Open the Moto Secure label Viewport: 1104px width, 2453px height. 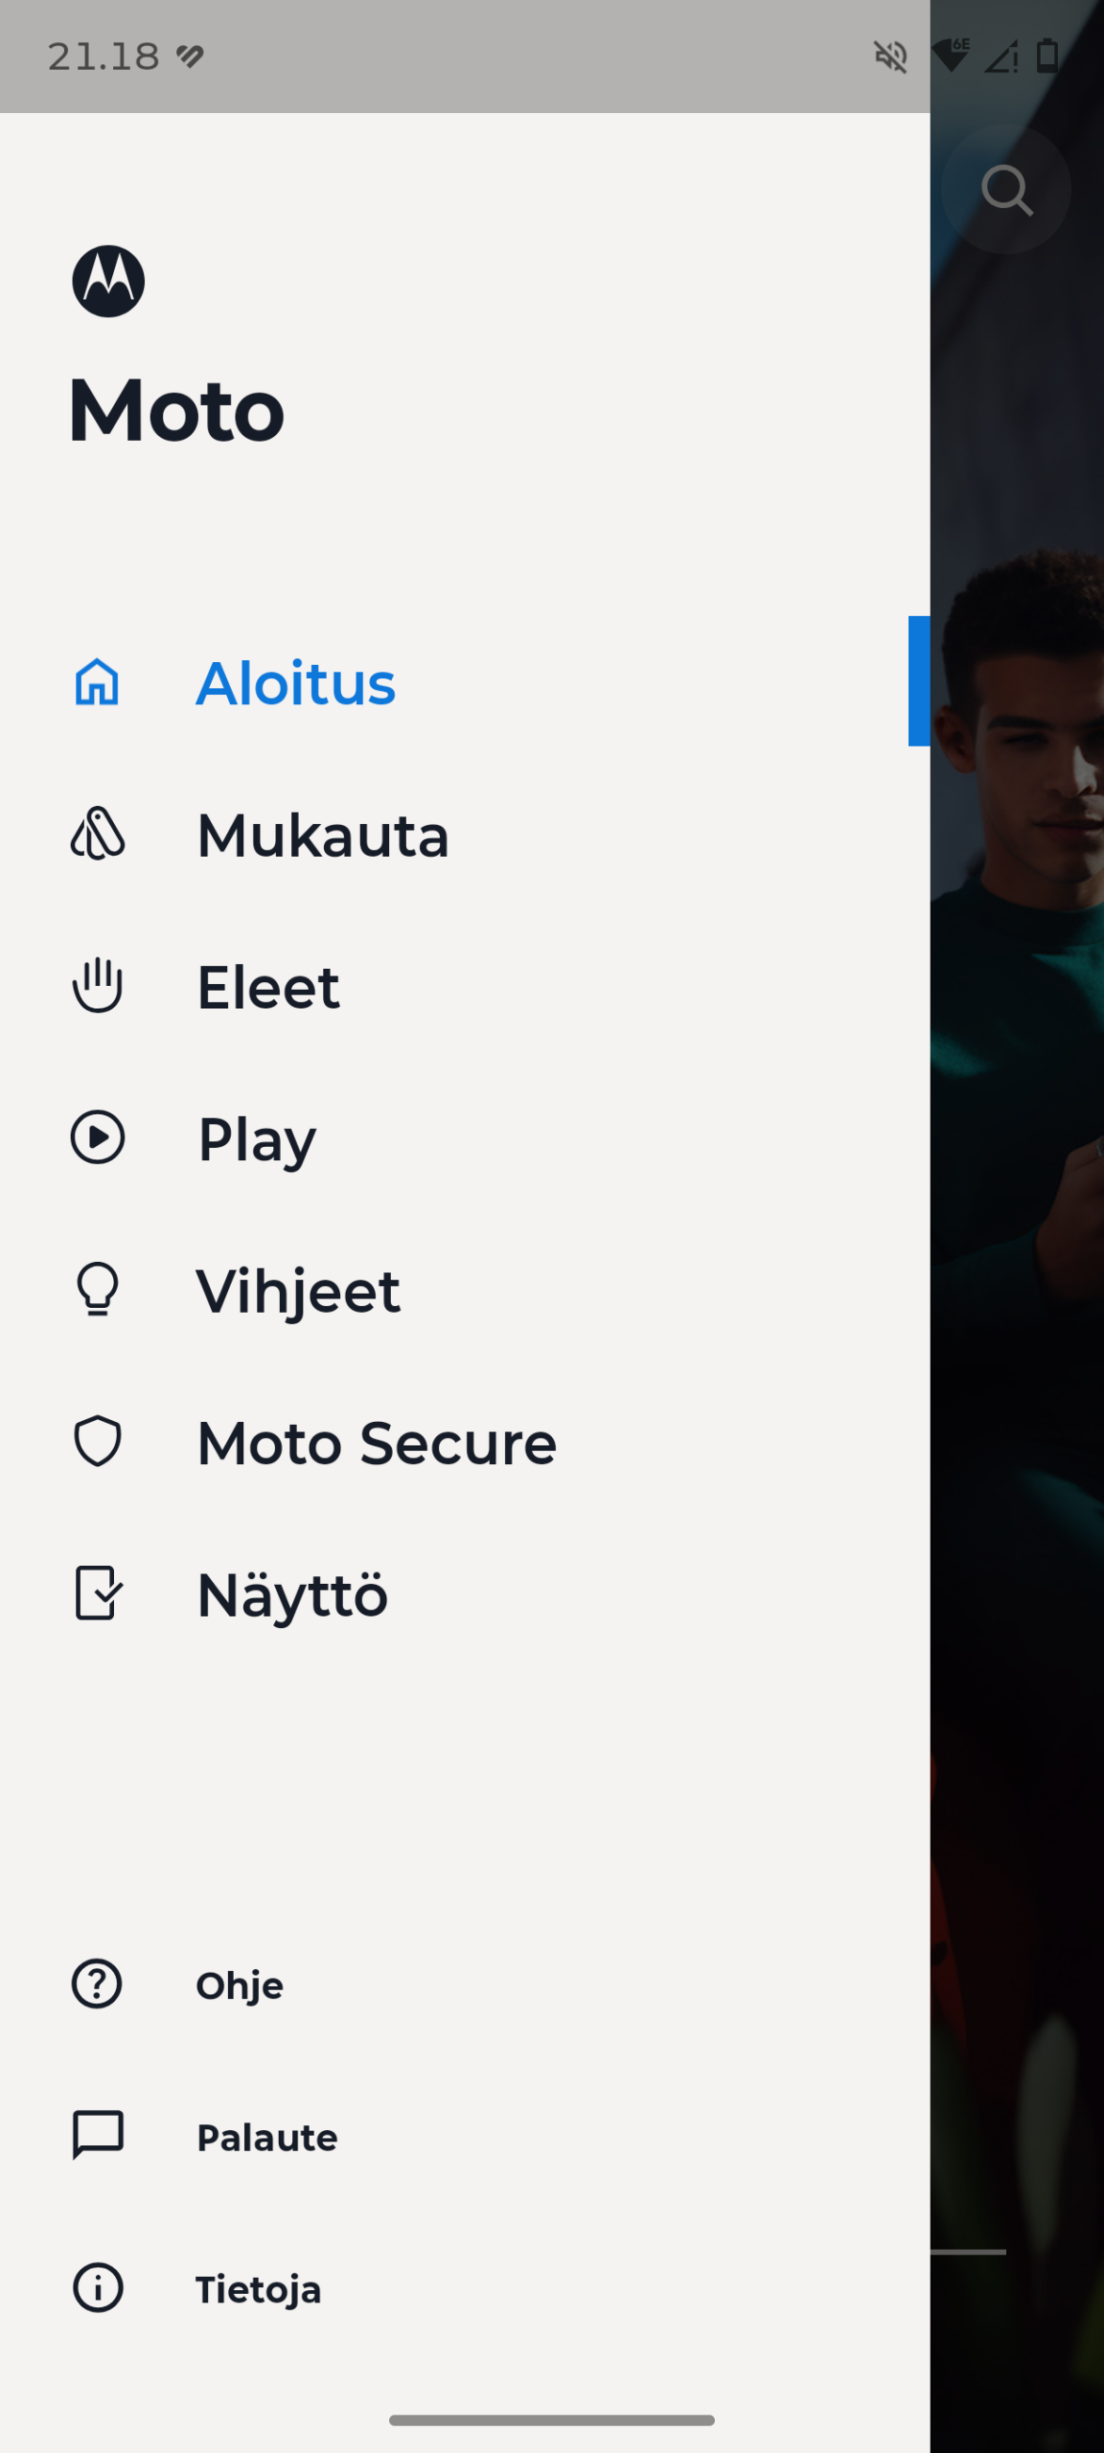377,1443
